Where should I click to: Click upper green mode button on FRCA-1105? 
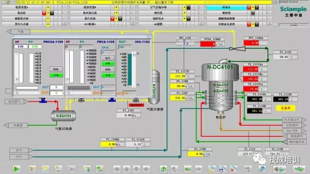point(108,64)
